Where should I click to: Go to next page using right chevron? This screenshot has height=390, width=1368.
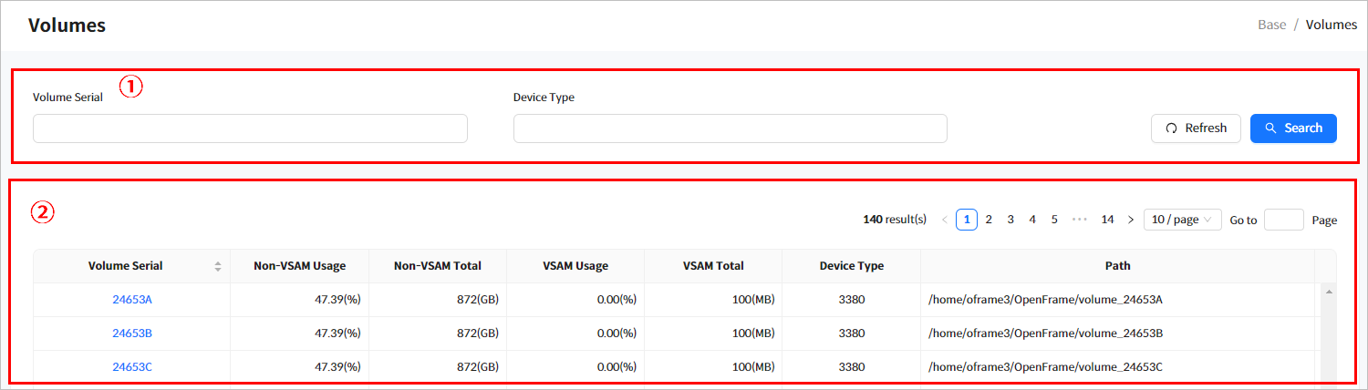1131,220
